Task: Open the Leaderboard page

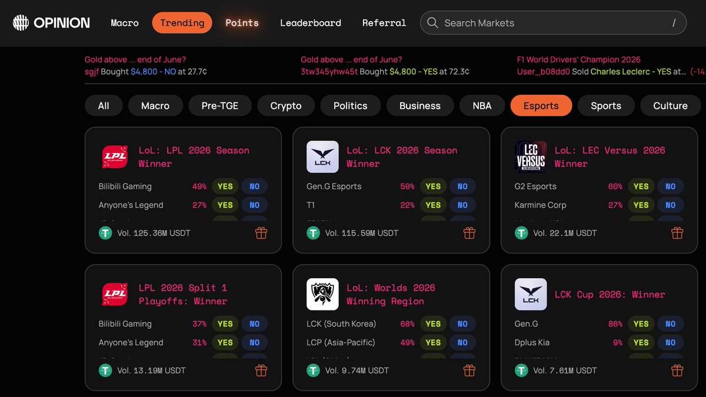Action: pyautogui.click(x=311, y=23)
